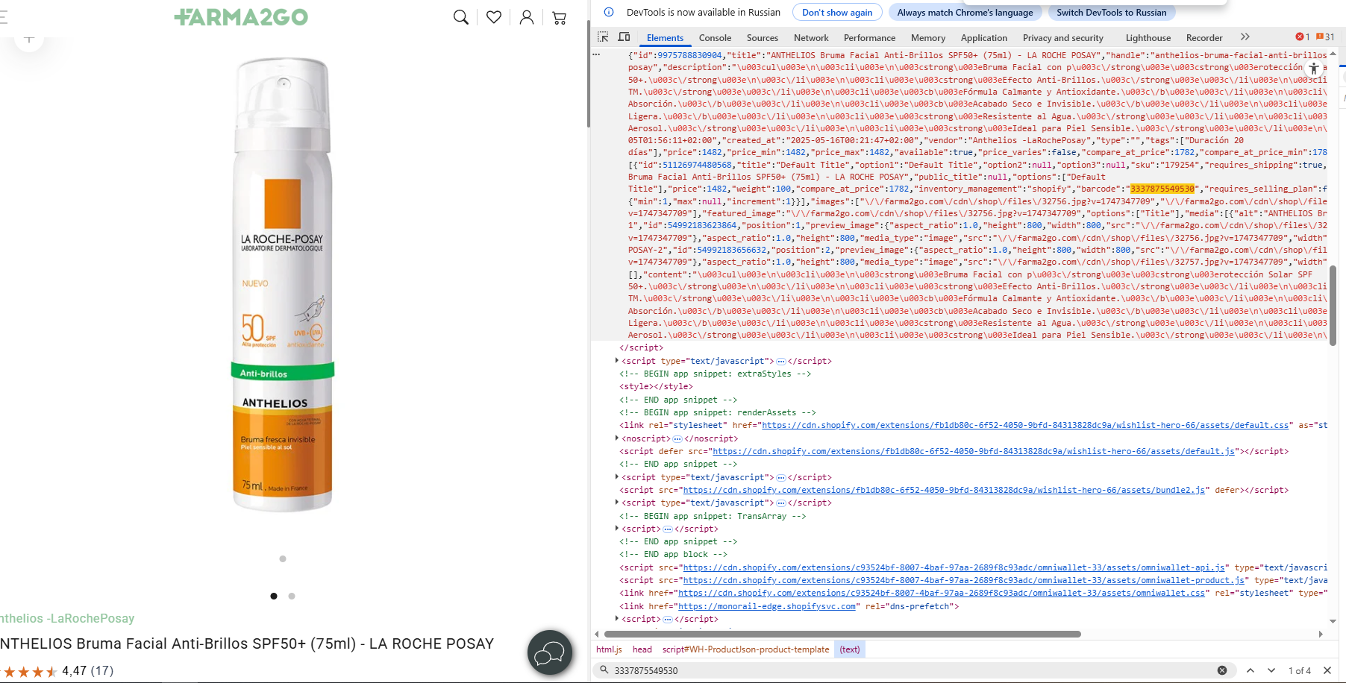
Task: Show more DevTools tabs chevron
Action: (x=1245, y=37)
